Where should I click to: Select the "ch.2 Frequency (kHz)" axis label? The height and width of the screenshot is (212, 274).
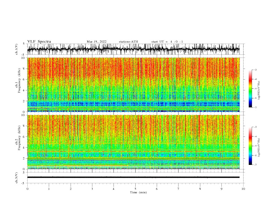coord(18,138)
